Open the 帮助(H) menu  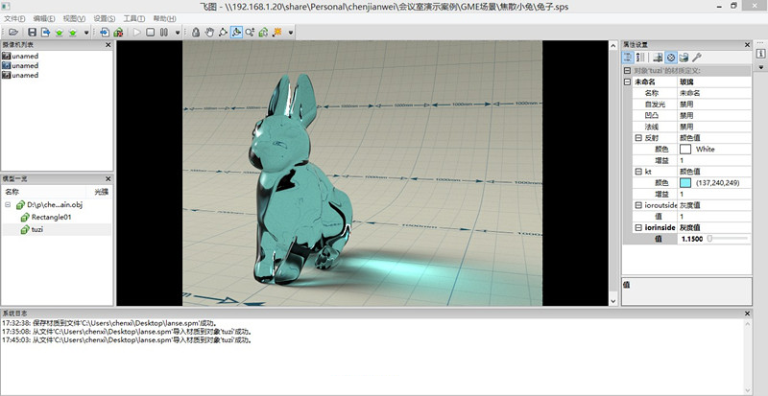click(x=164, y=18)
